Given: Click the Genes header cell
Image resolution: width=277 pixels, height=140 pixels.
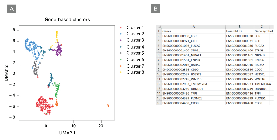Looking at the screenshot, I should pyautogui.click(x=194, y=31).
